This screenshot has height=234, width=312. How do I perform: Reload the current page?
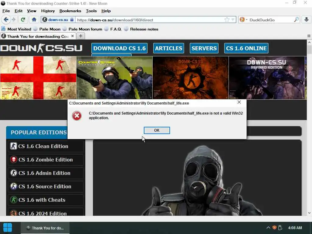(x=23, y=20)
